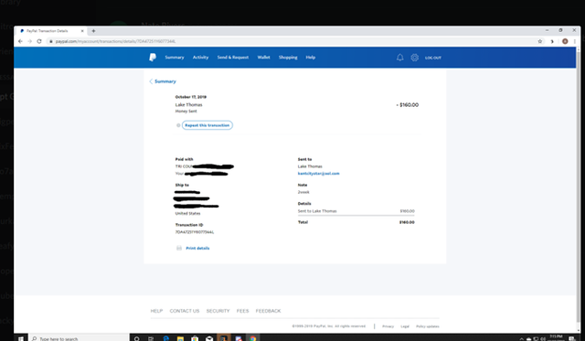Click the browser back arrow

[x=20, y=41]
